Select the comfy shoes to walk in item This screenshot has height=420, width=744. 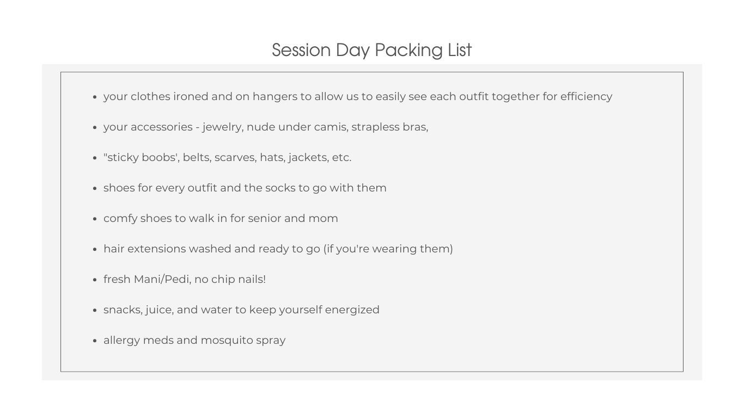[x=221, y=218]
